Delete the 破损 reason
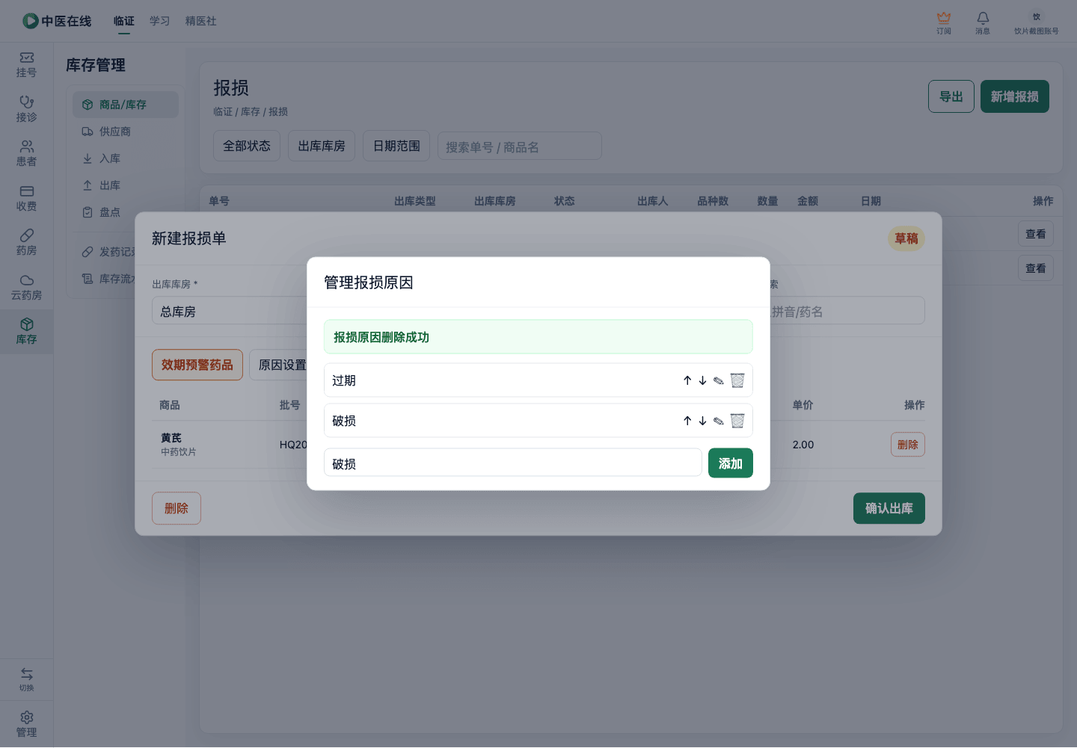The image size is (1077, 748). (x=737, y=421)
